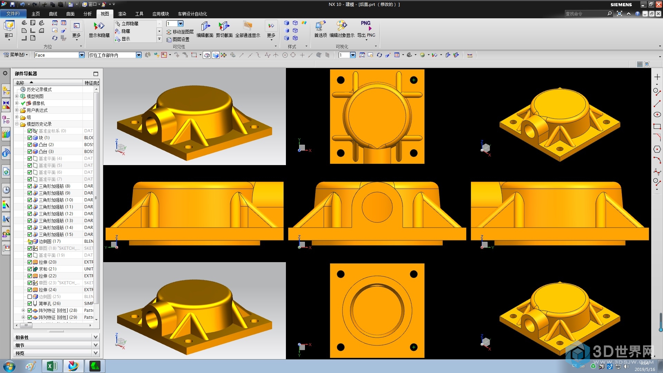The height and width of the screenshot is (373, 663).
Task: Toggle the 求和 (21) checkbox
Action: [x=30, y=269]
